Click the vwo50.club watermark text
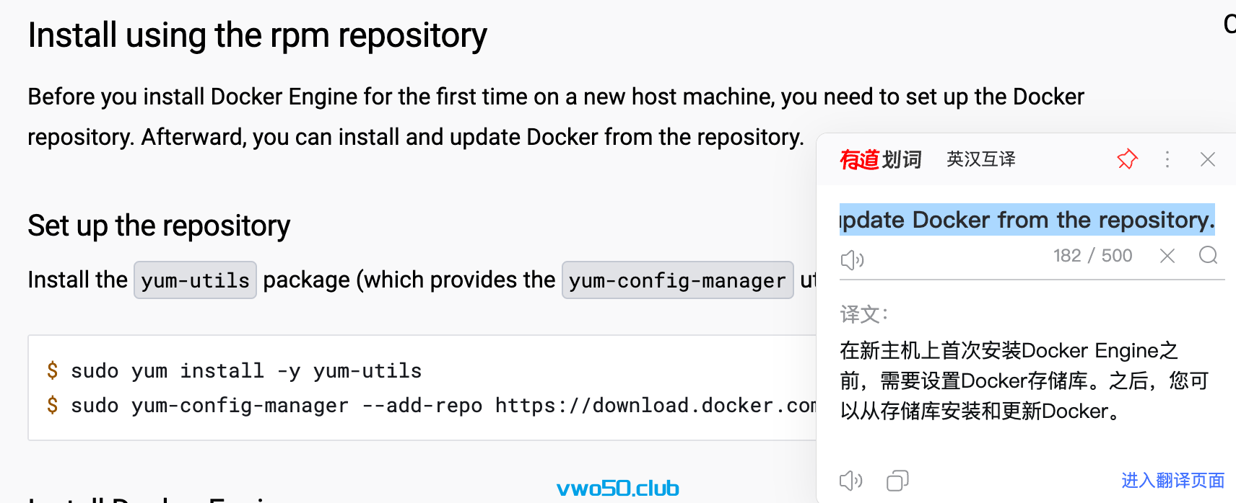Image resolution: width=1236 pixels, height=503 pixels. click(x=618, y=489)
